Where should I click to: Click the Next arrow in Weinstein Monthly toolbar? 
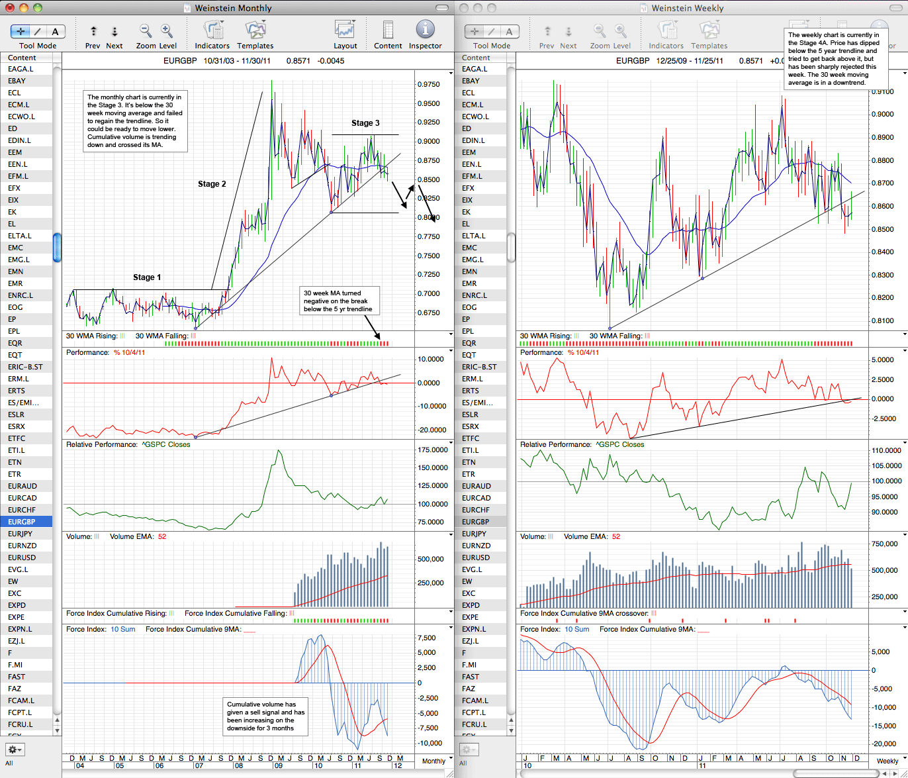point(114,31)
